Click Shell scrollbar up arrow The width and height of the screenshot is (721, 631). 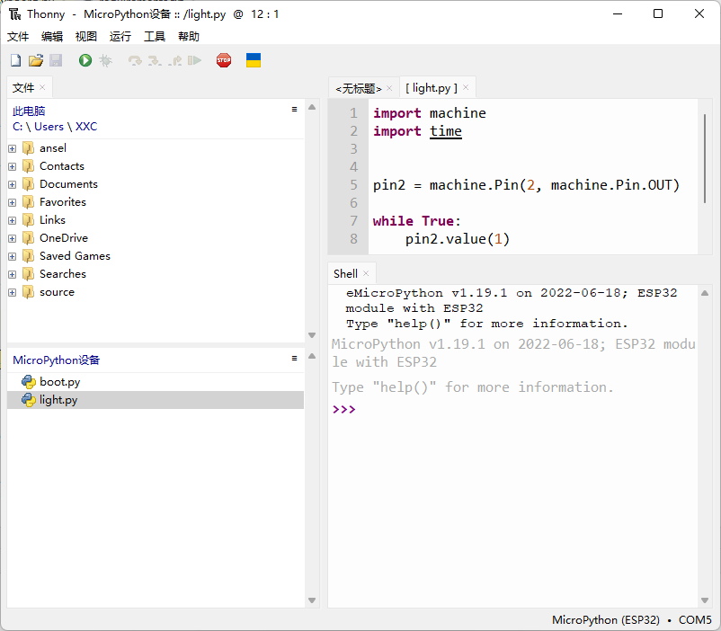click(x=705, y=293)
